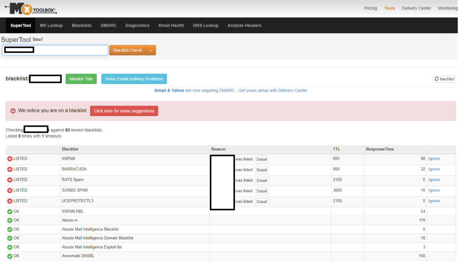Click green check for Abusix Domain Blacklist

10,238
